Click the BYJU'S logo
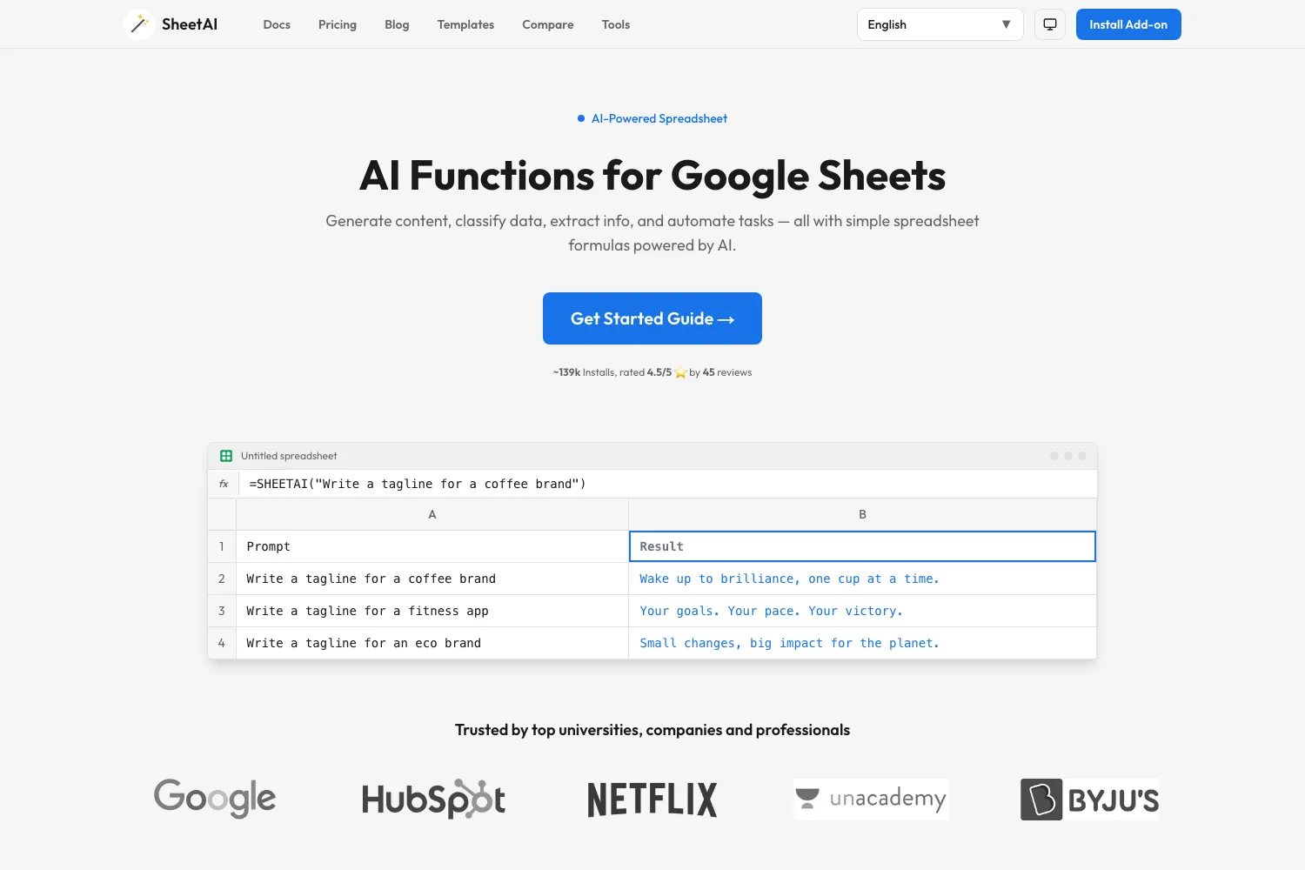The image size is (1305, 870). point(1089,799)
